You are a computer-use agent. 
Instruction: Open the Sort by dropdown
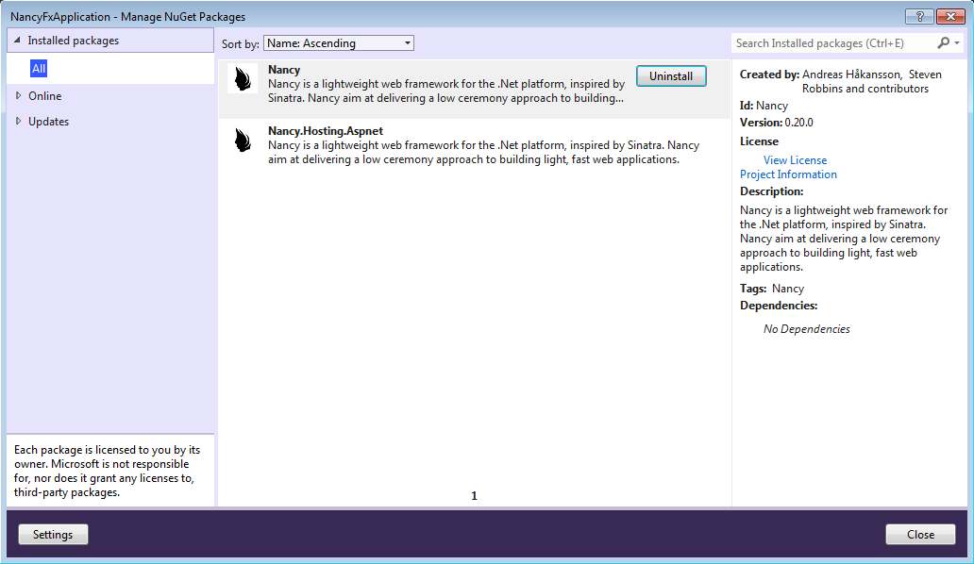339,42
